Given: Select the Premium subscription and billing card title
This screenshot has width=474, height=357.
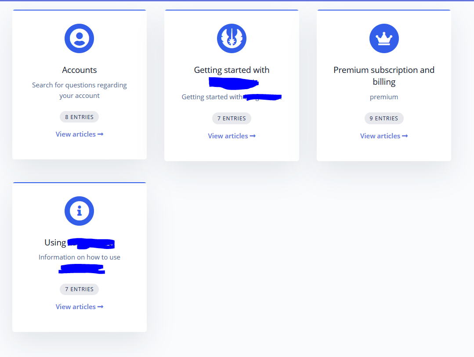Looking at the screenshot, I should click(384, 76).
